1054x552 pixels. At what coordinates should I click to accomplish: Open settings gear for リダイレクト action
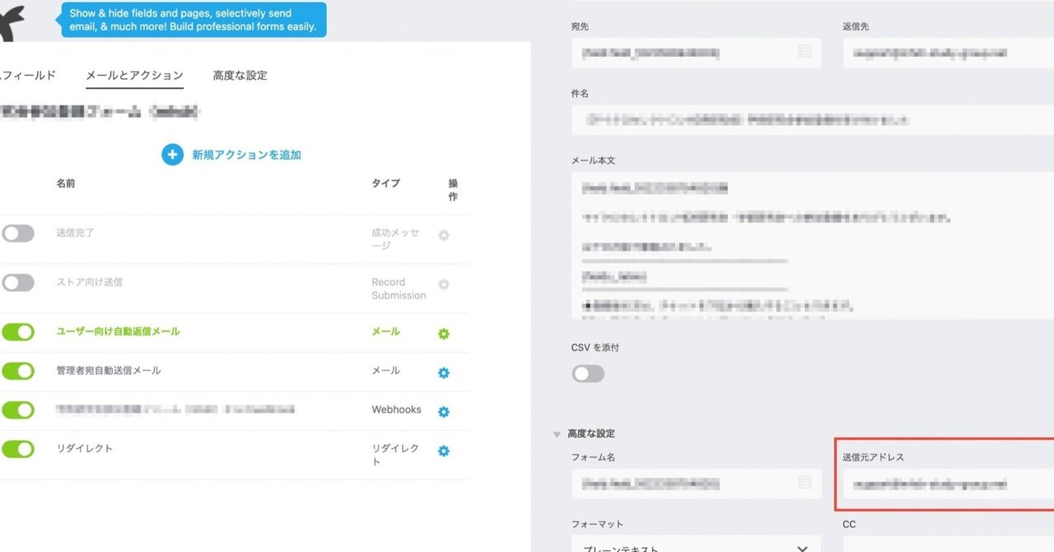click(x=444, y=451)
